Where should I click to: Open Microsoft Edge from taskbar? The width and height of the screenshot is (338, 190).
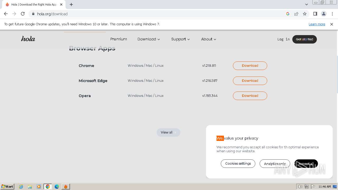coord(57,187)
